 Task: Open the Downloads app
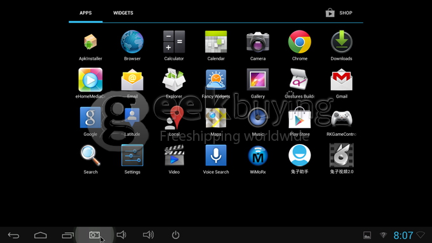point(342,42)
